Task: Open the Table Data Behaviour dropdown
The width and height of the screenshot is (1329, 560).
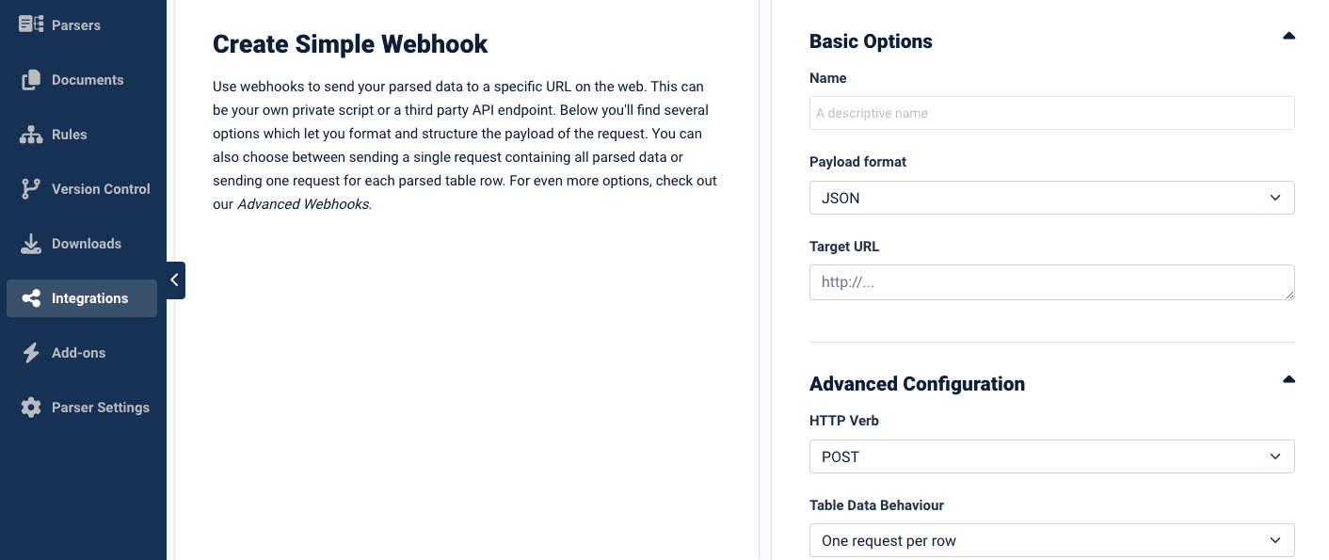Action: [1051, 540]
